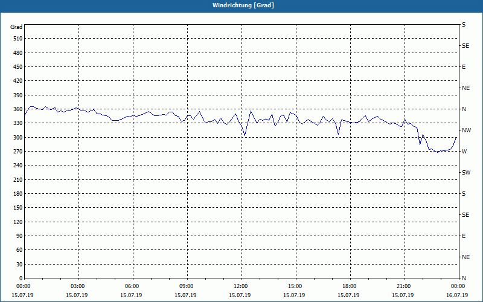The image size is (483, 302).
Task: Click the W compass direction label
Action: [464, 152]
